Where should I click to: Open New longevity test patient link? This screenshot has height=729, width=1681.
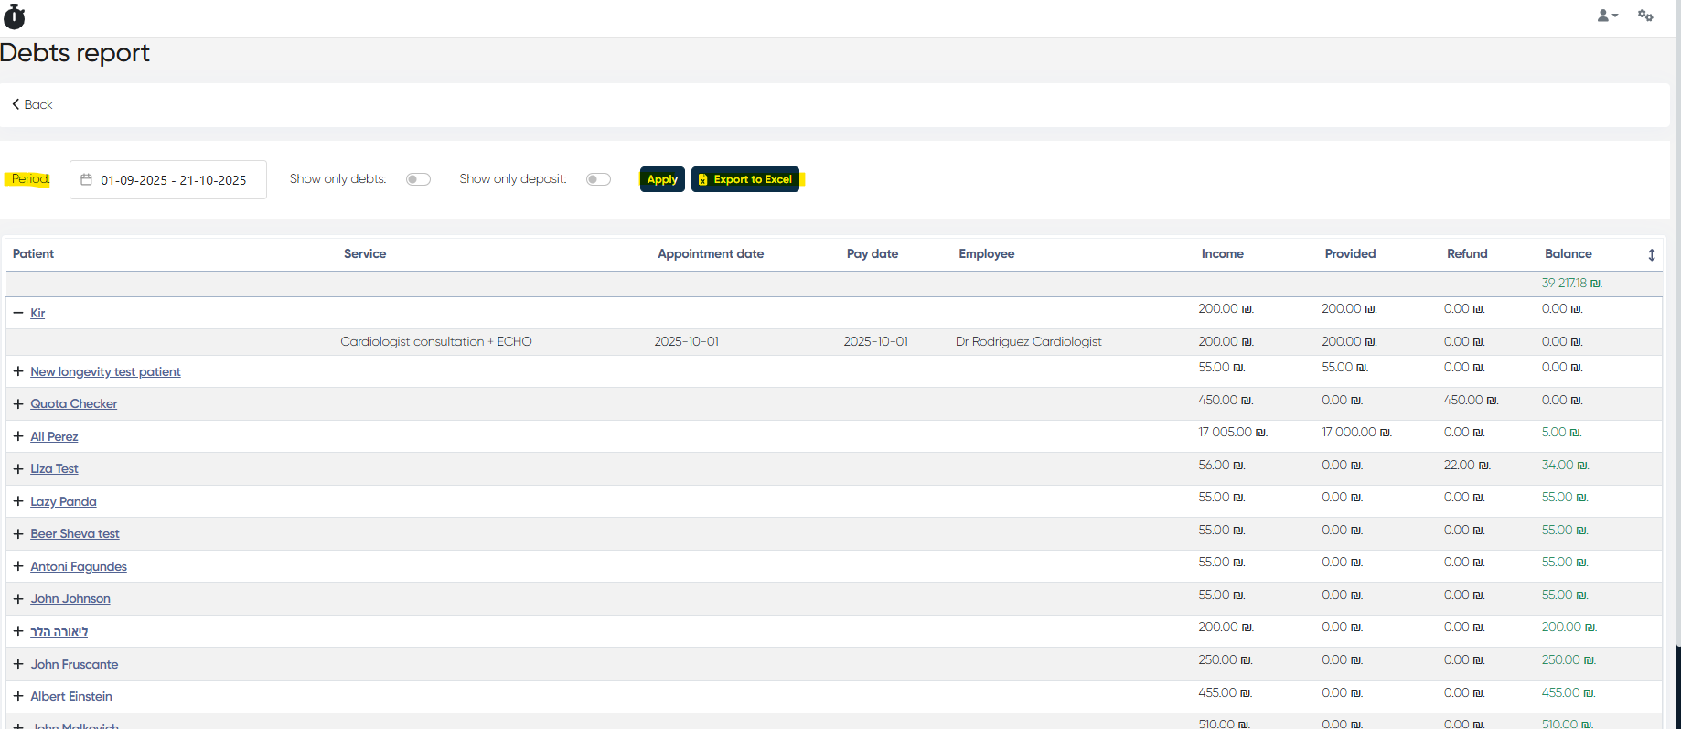(x=105, y=372)
